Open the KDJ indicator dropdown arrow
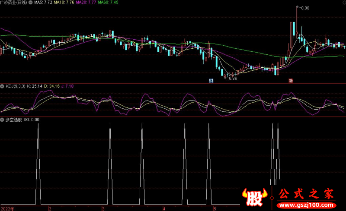 pos(3,86)
